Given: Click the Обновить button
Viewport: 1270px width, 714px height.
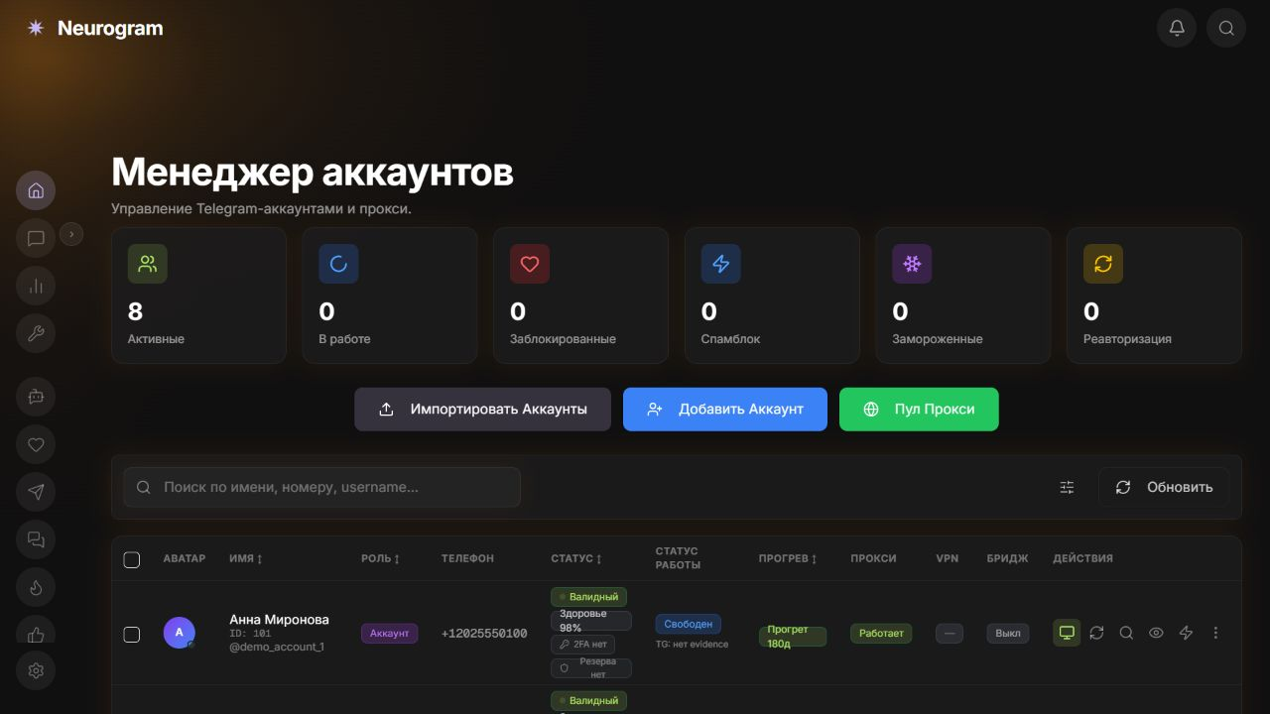Looking at the screenshot, I should pyautogui.click(x=1164, y=487).
